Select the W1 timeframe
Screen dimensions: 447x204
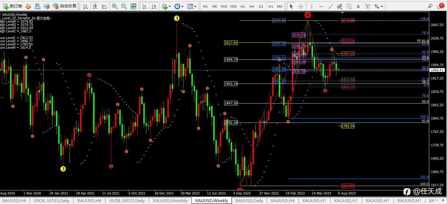271,6
